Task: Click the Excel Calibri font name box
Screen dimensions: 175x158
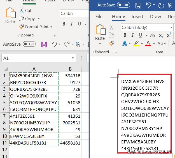Action: pyautogui.click(x=74, y=13)
